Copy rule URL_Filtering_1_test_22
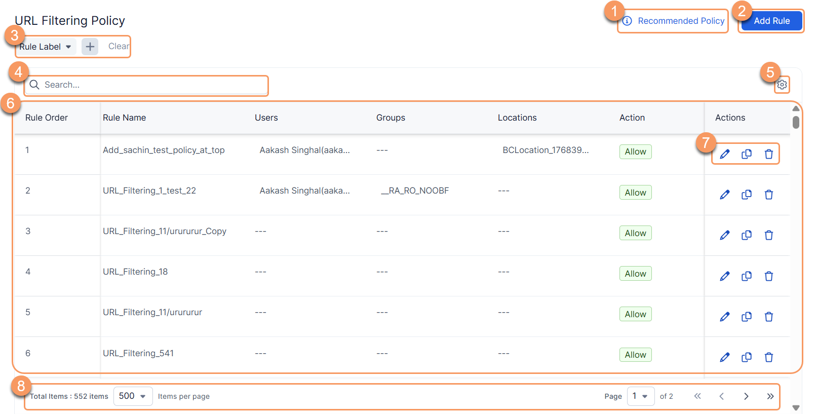The image size is (816, 414). coord(747,195)
